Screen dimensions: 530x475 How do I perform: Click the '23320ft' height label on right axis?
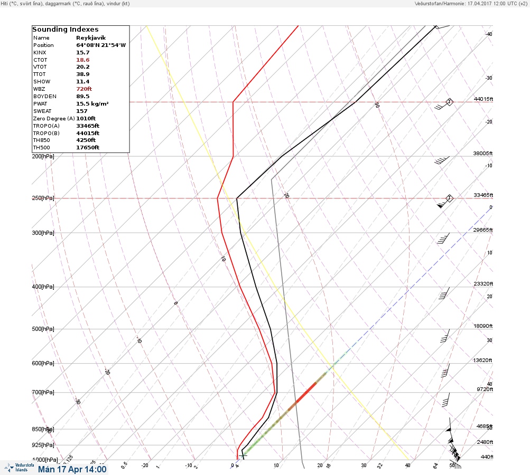coord(483,283)
